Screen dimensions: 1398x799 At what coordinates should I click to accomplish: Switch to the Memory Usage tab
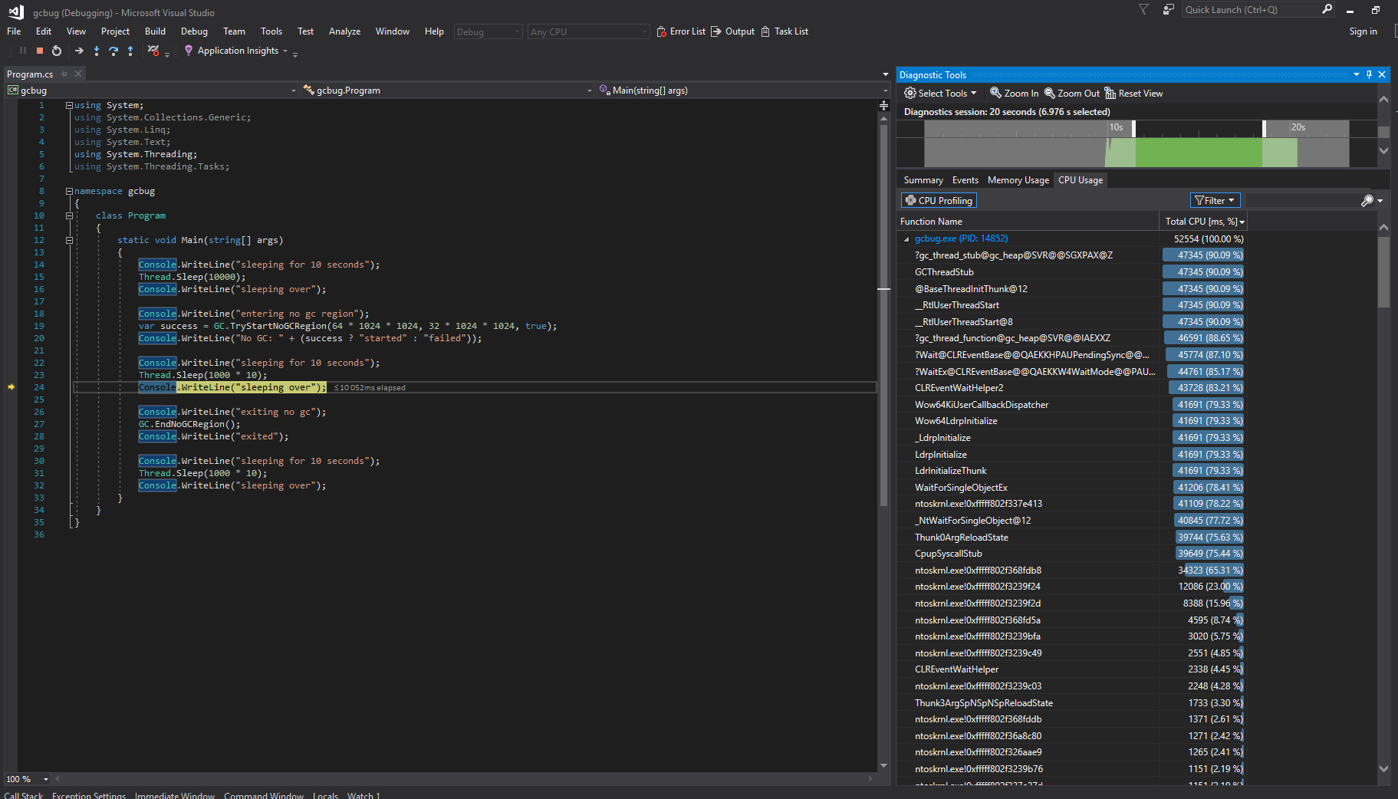(1018, 179)
